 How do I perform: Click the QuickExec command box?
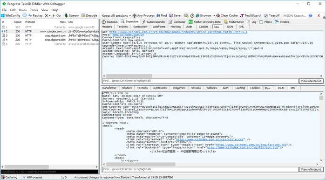click(x=49, y=172)
